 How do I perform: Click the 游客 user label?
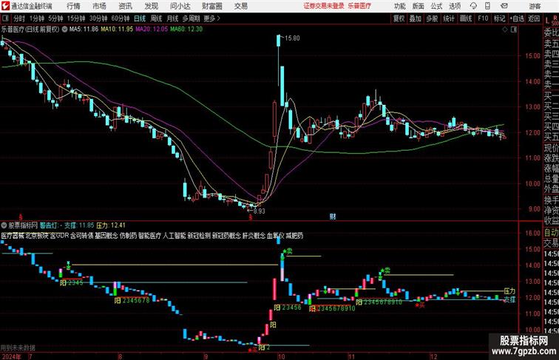point(535,6)
